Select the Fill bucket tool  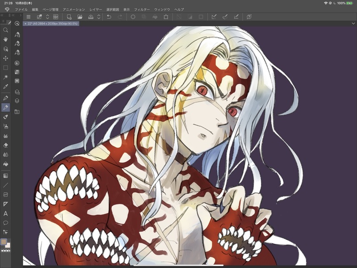[6, 164]
